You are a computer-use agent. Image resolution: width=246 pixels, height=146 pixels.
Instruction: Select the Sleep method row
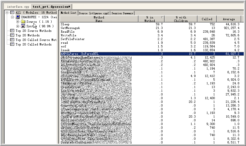pos(152,24)
